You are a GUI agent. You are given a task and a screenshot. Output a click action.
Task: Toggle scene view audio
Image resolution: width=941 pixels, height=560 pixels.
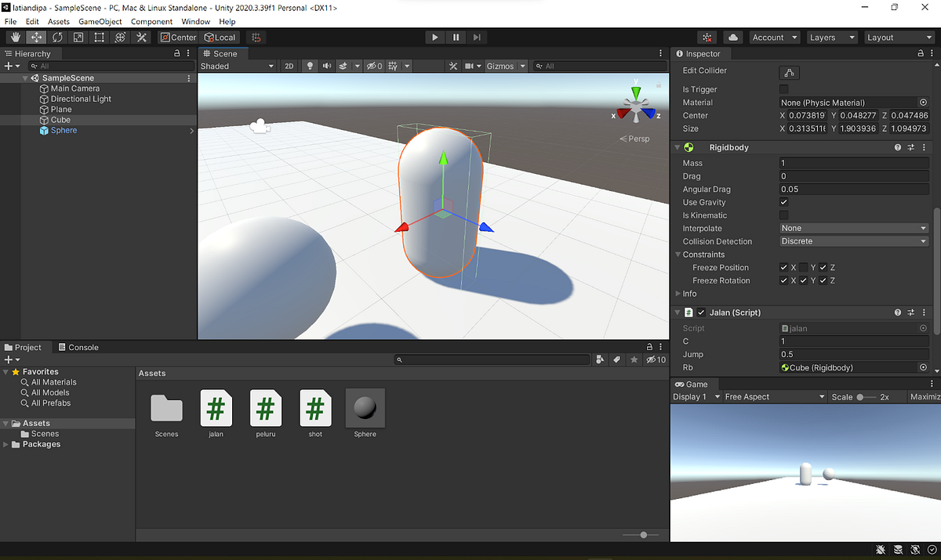[x=327, y=66]
